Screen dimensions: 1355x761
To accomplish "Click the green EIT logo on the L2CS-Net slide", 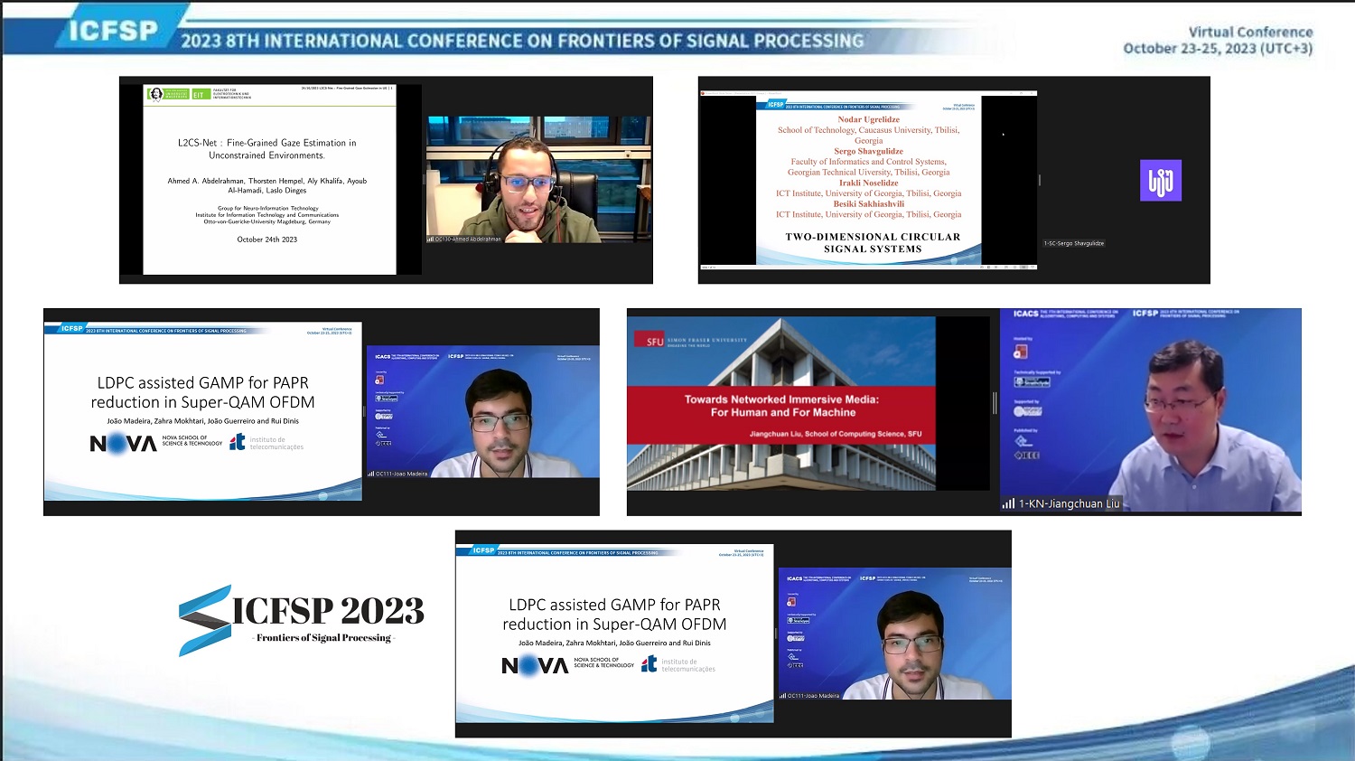I will click(201, 94).
